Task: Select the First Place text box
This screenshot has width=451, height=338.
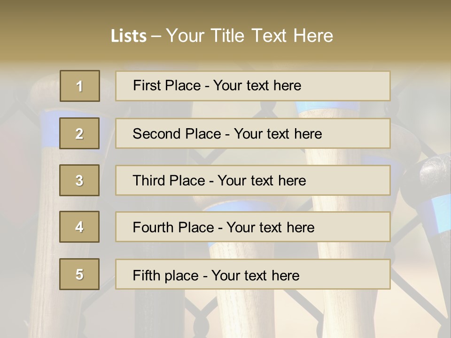Action: coord(253,86)
